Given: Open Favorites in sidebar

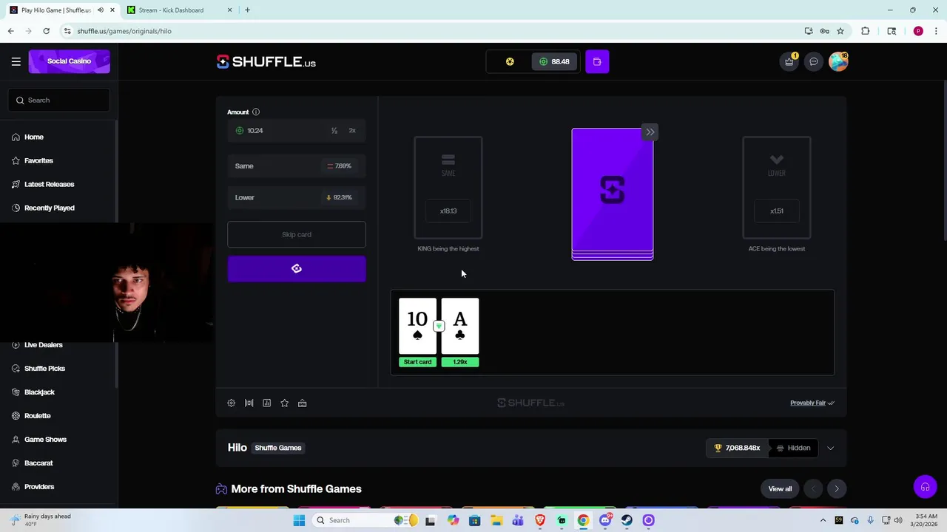Looking at the screenshot, I should click(38, 160).
